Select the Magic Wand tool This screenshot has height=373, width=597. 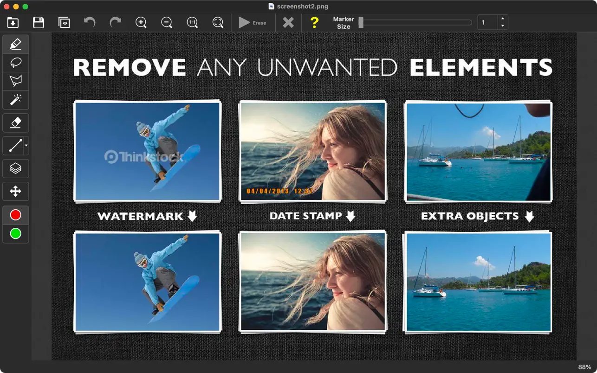tap(15, 100)
